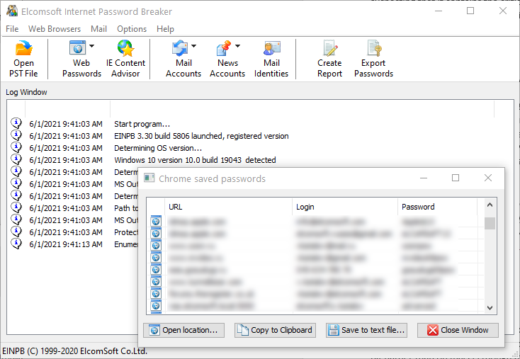Select the fourth saved password row icon
The width and height of the screenshot is (520, 359).
click(x=156, y=258)
